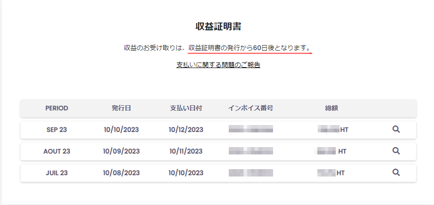
Task: Click payment date 10/12/2023
Action: point(186,130)
